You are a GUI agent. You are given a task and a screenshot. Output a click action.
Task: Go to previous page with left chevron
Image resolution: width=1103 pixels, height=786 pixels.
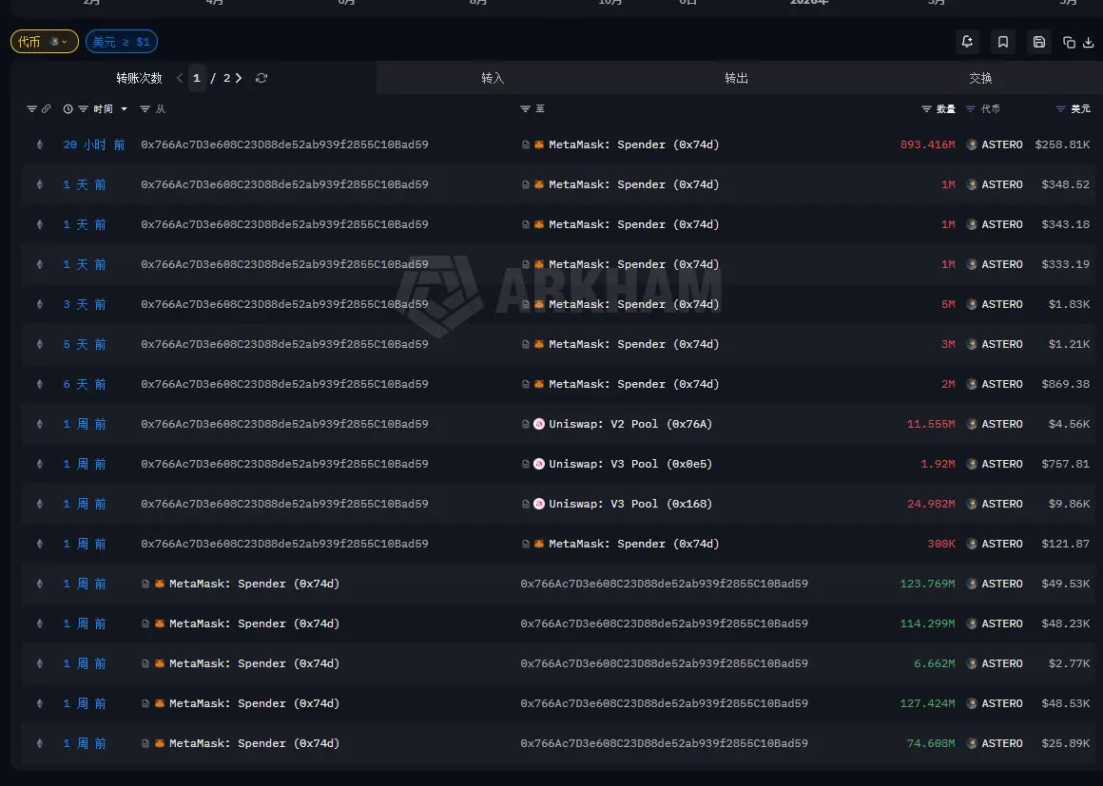tap(180, 78)
